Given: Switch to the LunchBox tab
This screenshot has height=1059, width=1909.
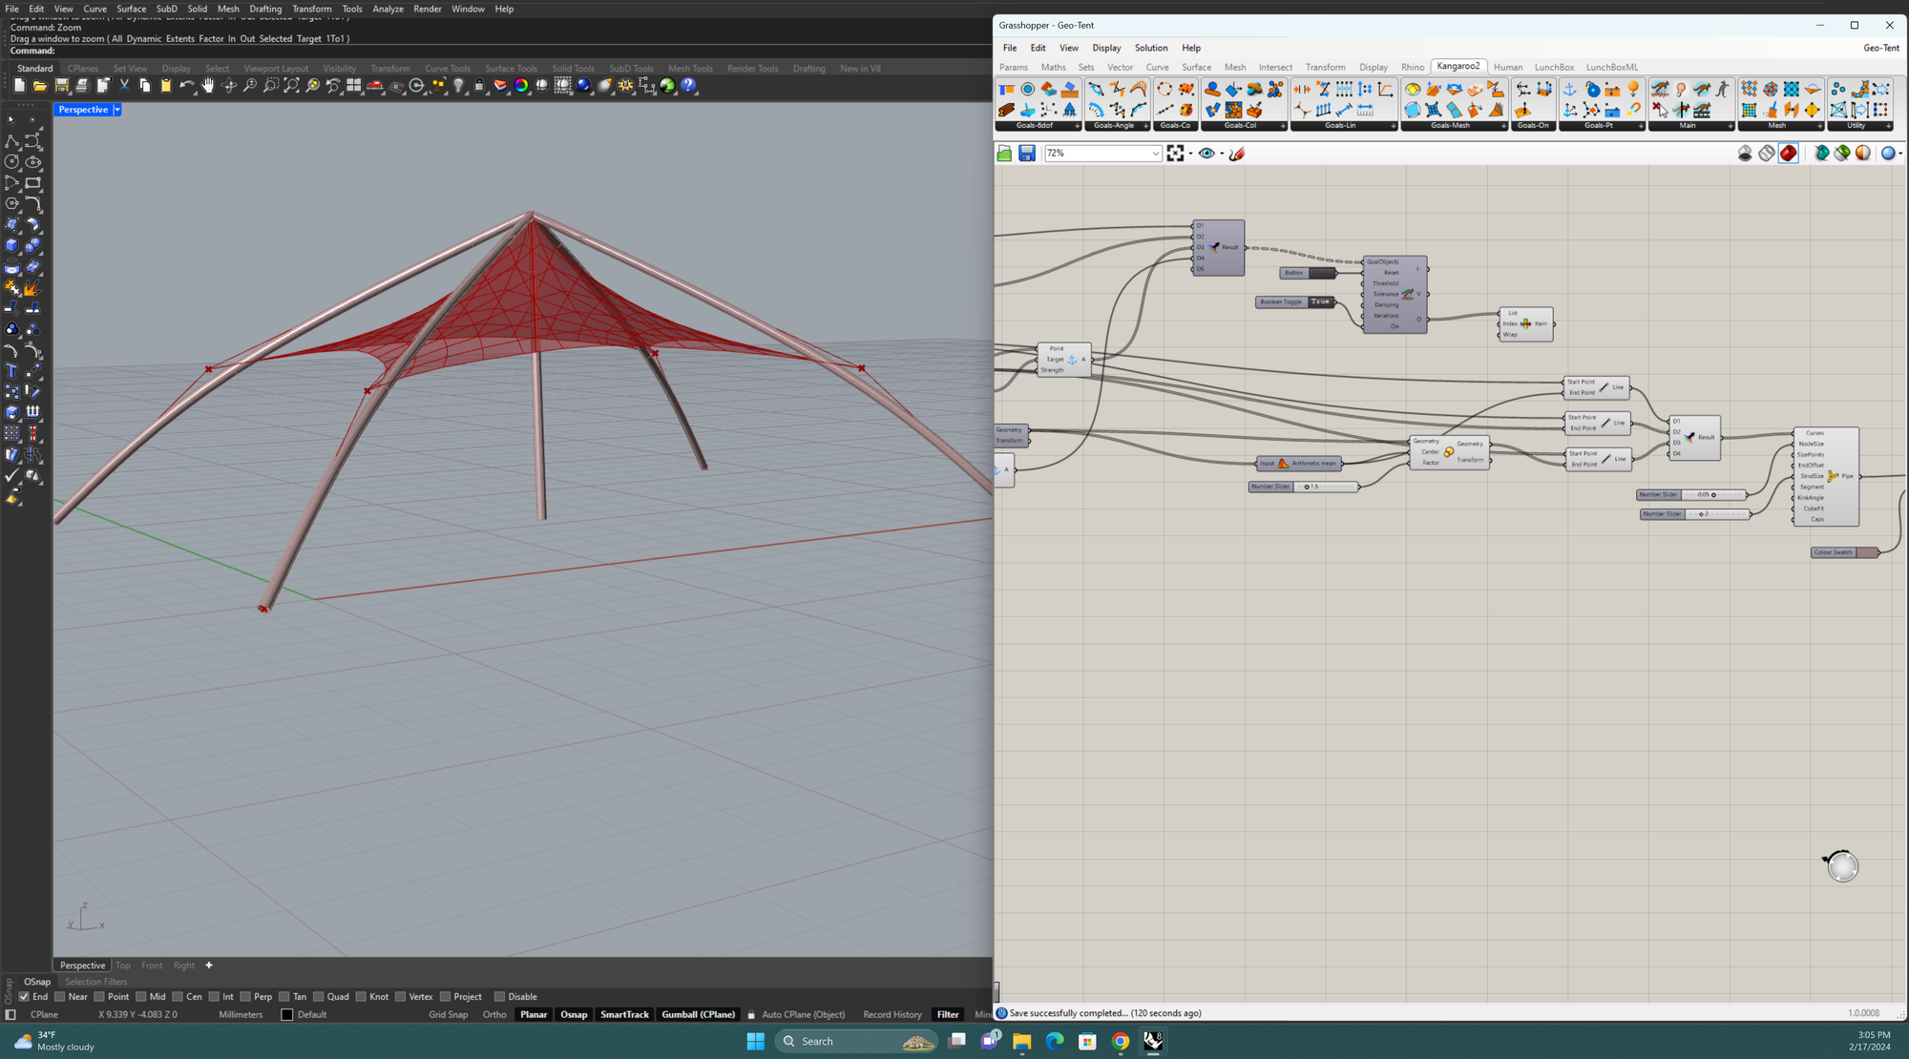Looking at the screenshot, I should pyautogui.click(x=1553, y=68).
